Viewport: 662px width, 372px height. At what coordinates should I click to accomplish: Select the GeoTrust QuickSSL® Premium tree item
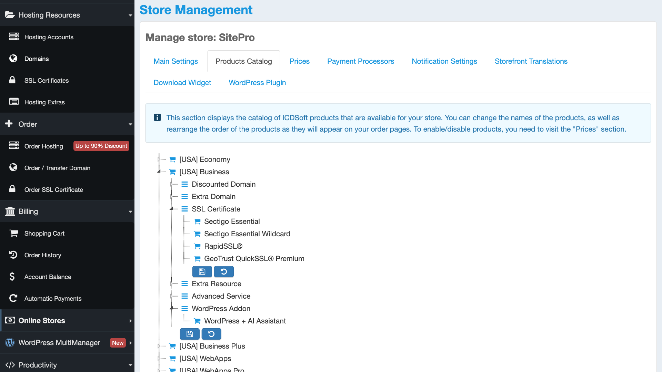254,259
